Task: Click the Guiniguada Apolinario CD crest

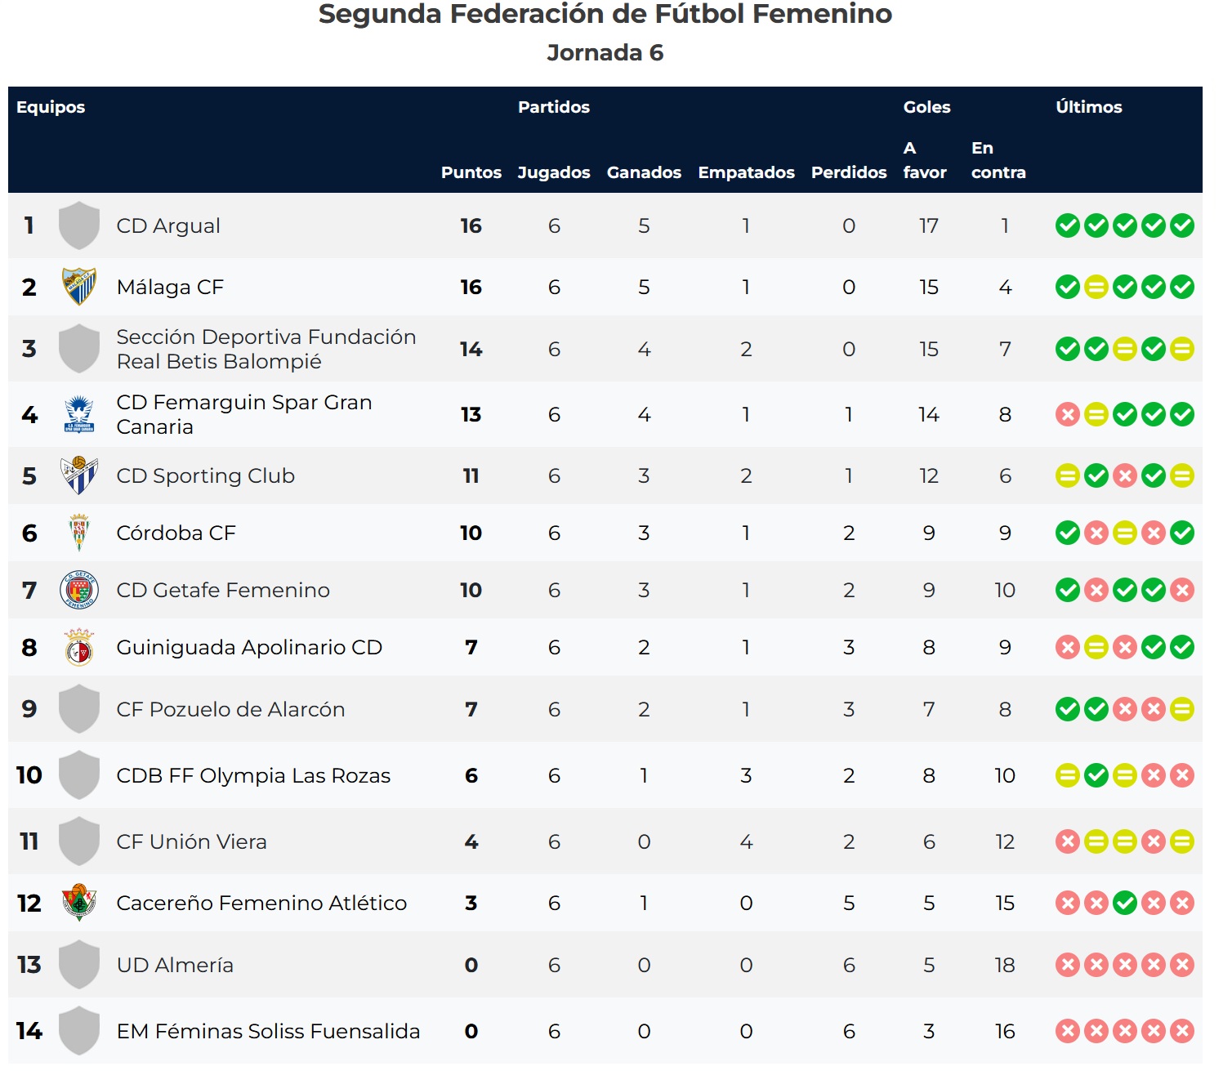Action: (79, 647)
